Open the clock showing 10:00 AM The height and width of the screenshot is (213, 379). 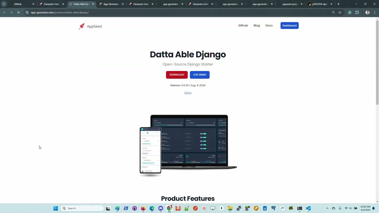[365, 208]
